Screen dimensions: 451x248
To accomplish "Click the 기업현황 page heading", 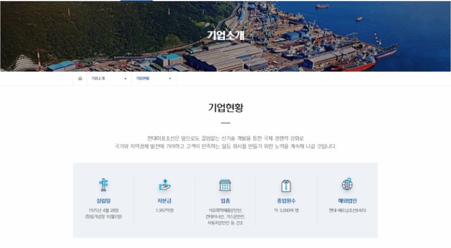I will pos(225,108).
